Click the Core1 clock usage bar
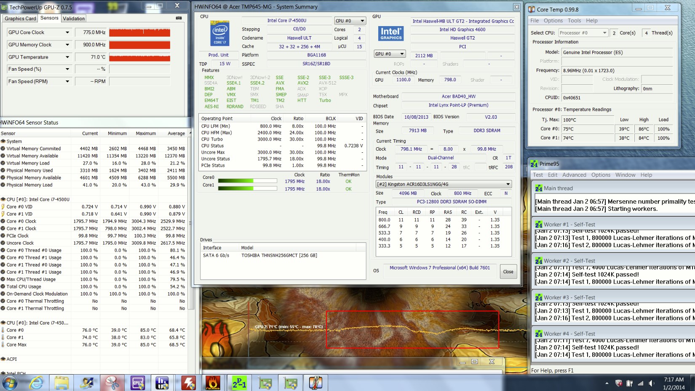The width and height of the screenshot is (695, 391). [x=247, y=189]
